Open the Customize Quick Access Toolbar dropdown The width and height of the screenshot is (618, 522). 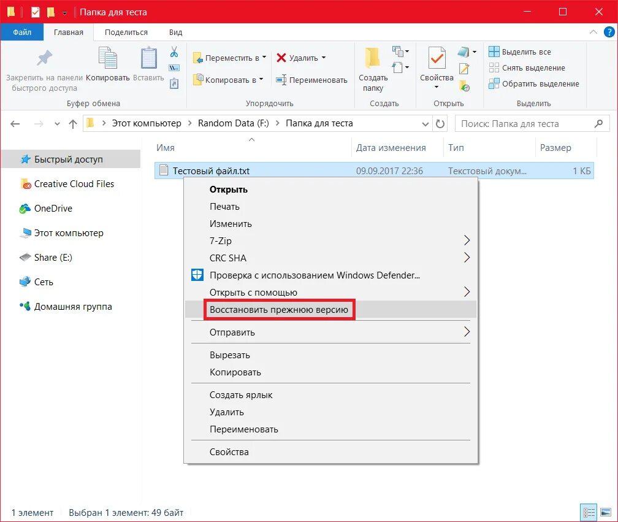pyautogui.click(x=64, y=13)
